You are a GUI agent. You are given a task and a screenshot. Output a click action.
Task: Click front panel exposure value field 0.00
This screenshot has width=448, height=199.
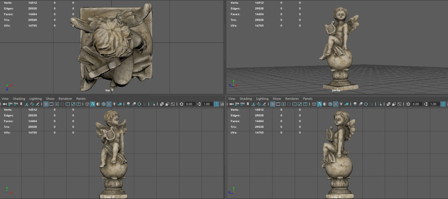click(x=190, y=104)
